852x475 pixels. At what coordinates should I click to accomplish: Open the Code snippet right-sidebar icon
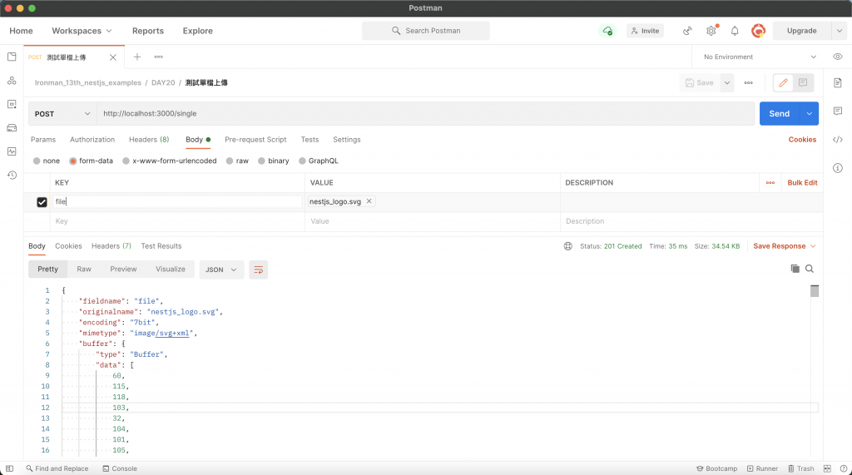pyautogui.click(x=837, y=140)
